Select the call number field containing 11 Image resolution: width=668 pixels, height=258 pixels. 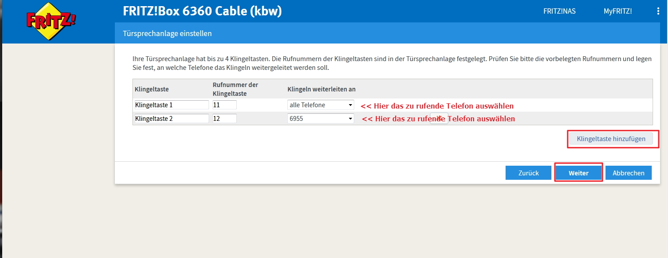tap(224, 105)
